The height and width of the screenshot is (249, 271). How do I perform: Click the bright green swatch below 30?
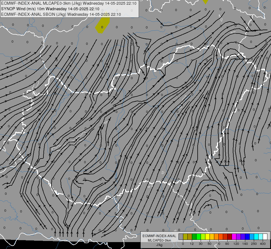pyautogui.click(x=198, y=237)
